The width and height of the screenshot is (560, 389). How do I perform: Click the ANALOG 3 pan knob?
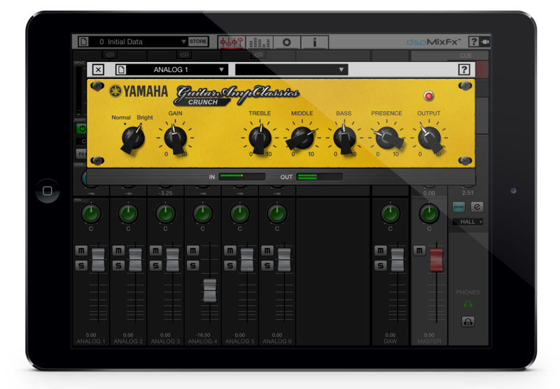pyautogui.click(x=165, y=214)
